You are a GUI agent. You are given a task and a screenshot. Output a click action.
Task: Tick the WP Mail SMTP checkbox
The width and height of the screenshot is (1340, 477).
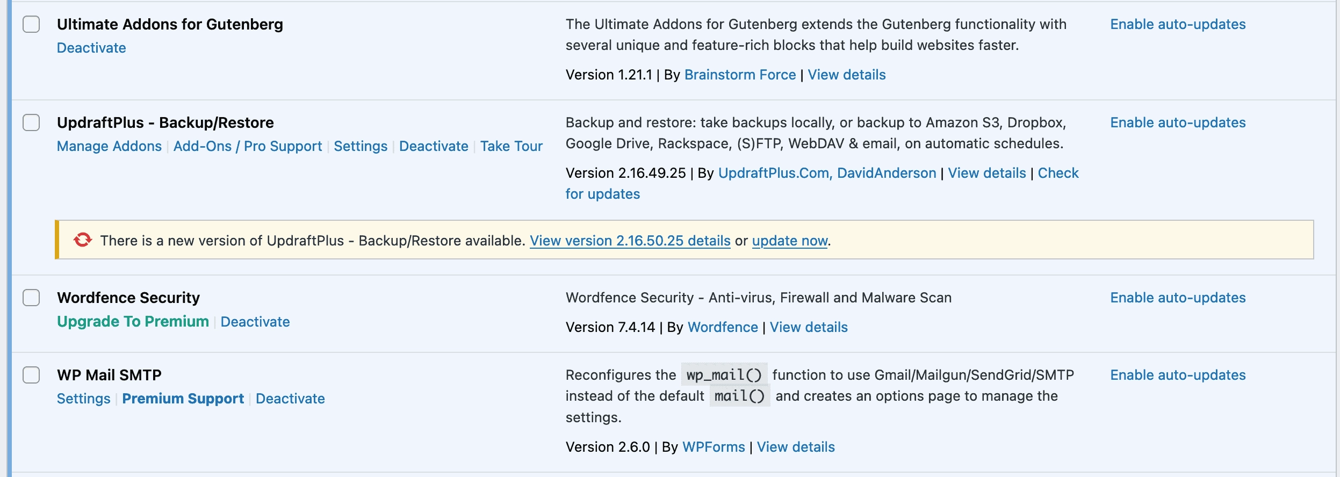click(31, 375)
